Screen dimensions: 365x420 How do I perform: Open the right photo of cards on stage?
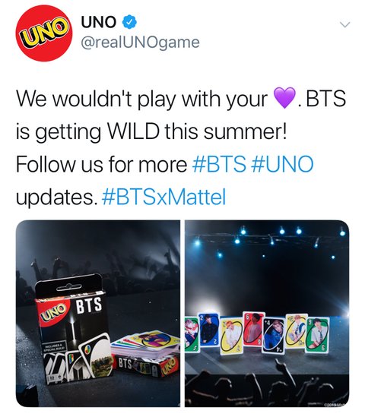pos(267,314)
